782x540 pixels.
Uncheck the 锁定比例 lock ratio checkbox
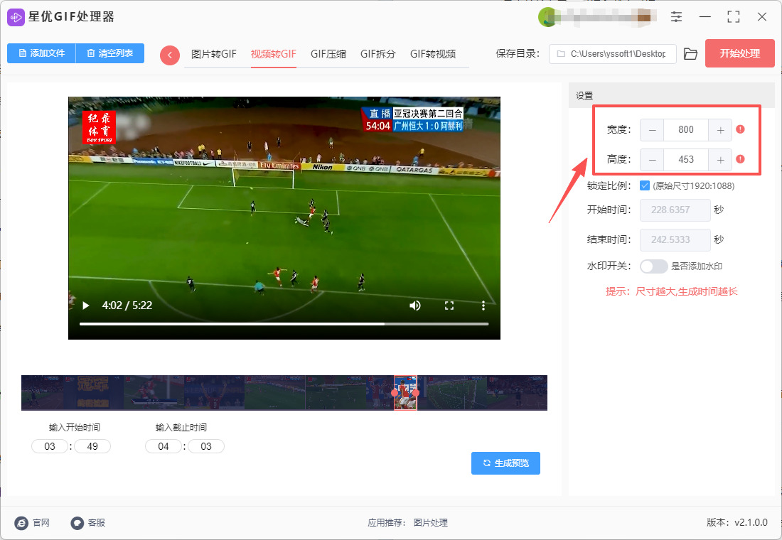click(x=644, y=185)
